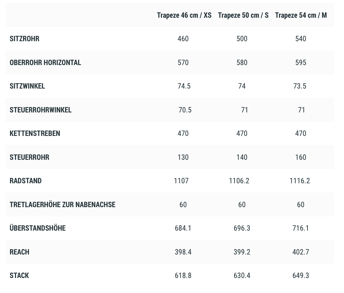Click the STEUERROHRWINKEL row label
The image size is (344, 293).
pyautogui.click(x=41, y=110)
